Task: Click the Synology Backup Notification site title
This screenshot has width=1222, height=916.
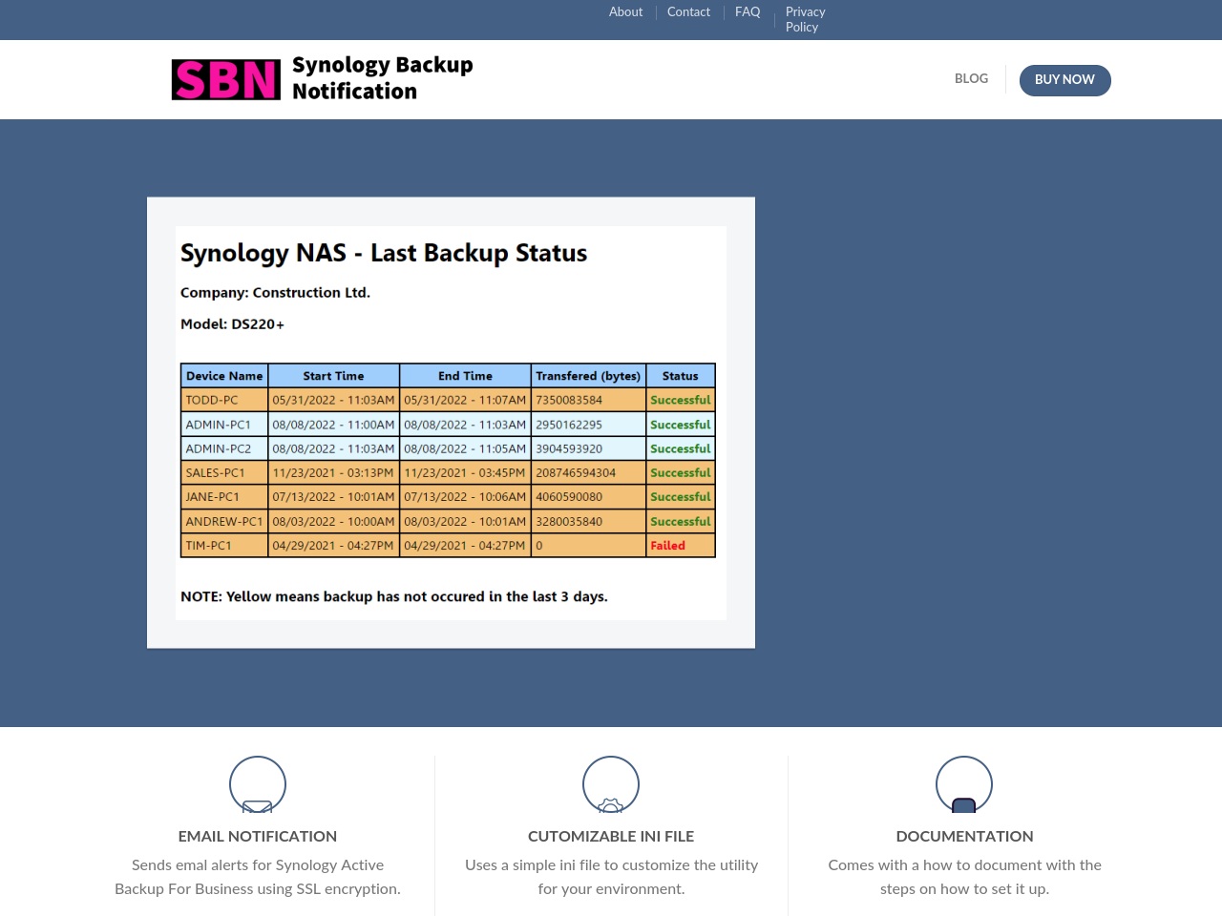Action: click(382, 78)
